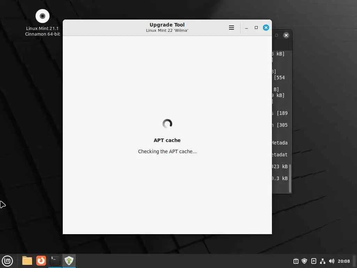
Task: Select the Upgrade Tool shield taskbar entry
Action: coord(69,261)
